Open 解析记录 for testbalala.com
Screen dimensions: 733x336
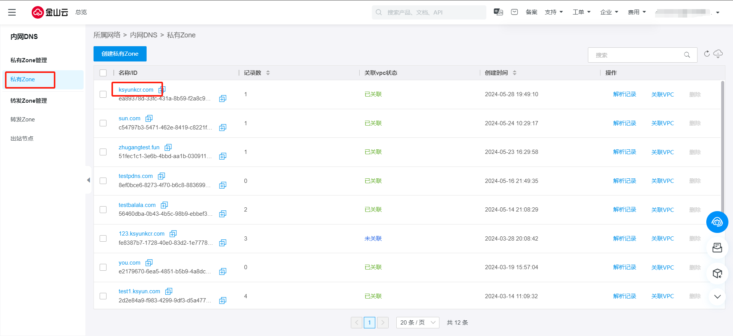(x=625, y=210)
